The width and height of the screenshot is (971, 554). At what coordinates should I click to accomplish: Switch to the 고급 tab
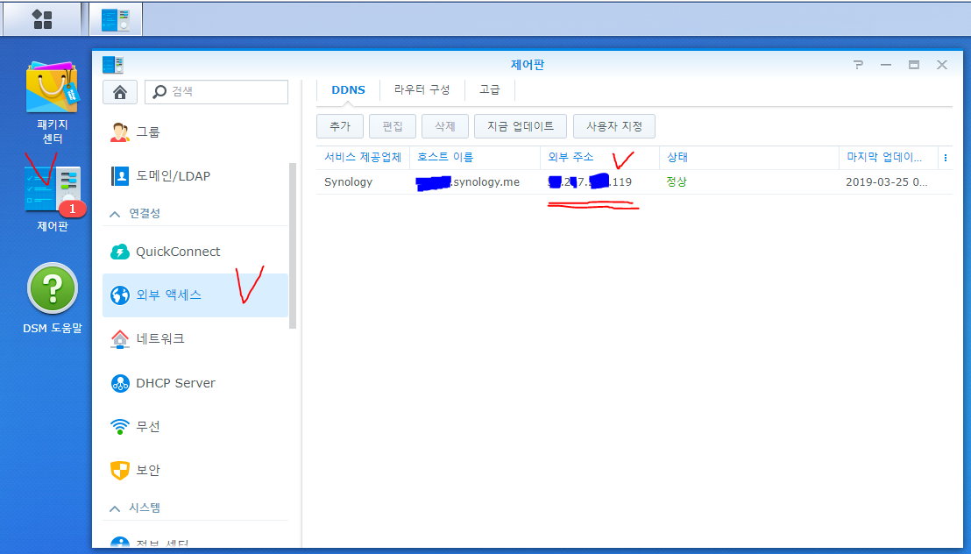489,90
